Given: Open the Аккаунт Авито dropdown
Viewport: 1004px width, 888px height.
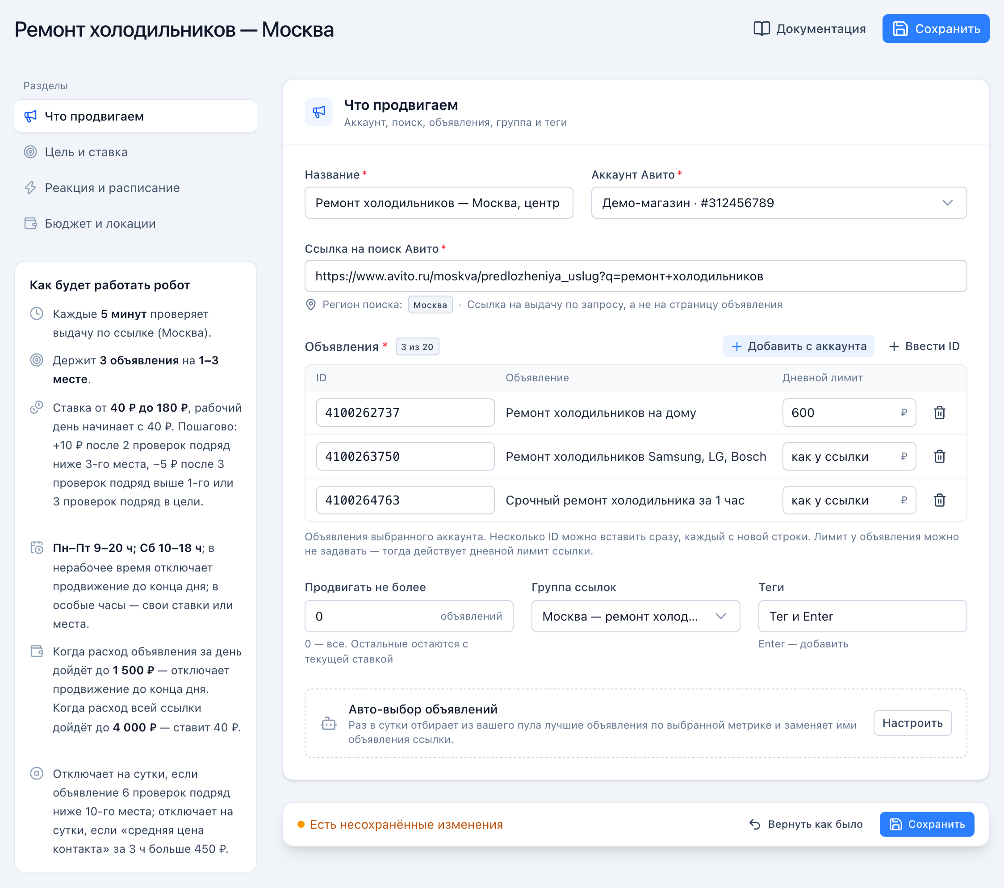Looking at the screenshot, I should point(778,203).
